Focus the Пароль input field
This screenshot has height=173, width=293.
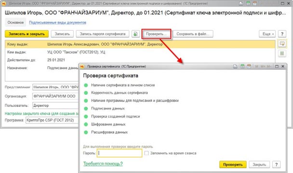coord(120,153)
